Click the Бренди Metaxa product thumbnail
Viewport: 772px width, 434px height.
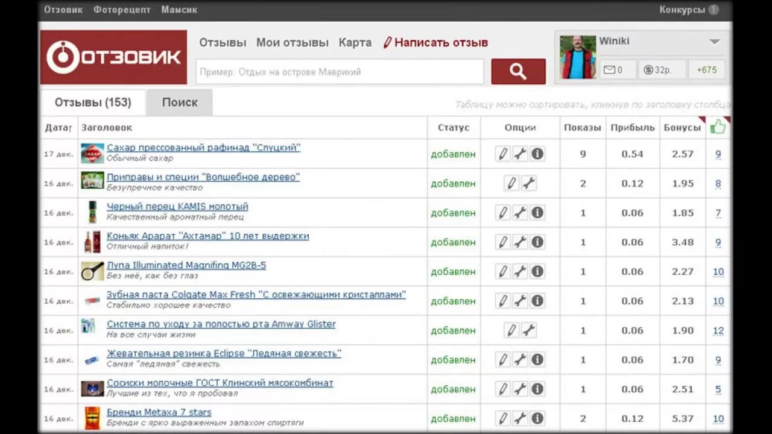tap(92, 418)
